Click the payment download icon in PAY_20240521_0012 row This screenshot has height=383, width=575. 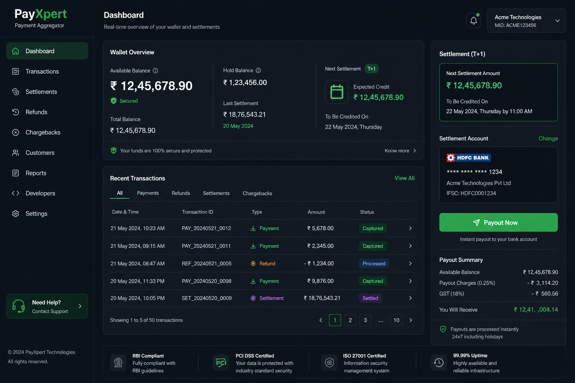click(253, 228)
